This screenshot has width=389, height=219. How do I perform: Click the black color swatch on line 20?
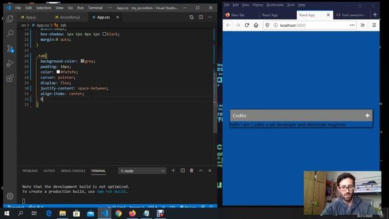tap(104, 34)
